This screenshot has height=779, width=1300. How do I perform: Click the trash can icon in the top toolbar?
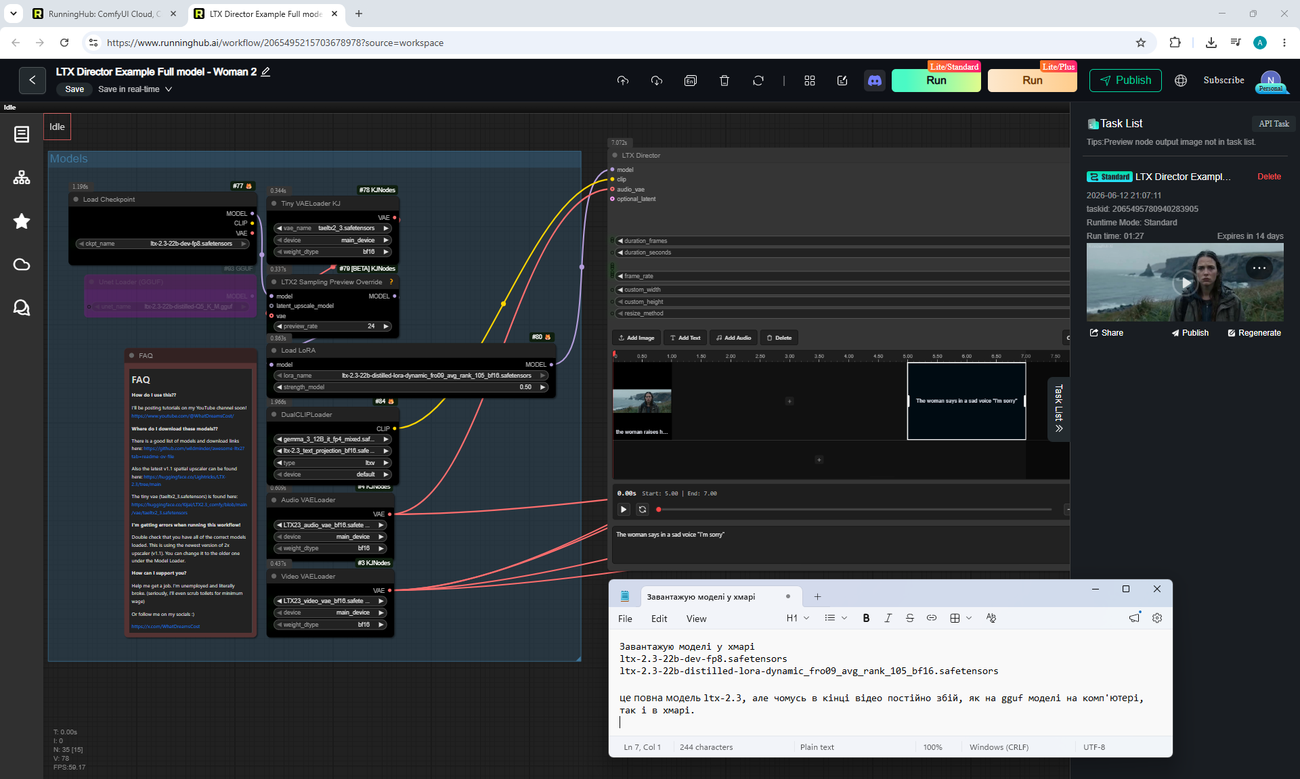pos(724,81)
